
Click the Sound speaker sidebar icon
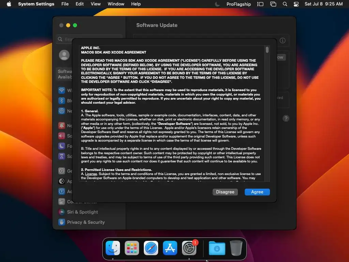[62, 136]
